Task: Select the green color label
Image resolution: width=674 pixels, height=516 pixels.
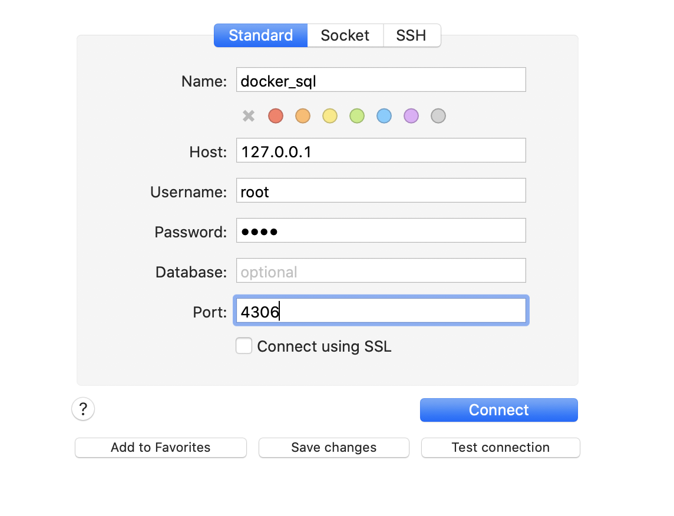Action: click(x=357, y=116)
